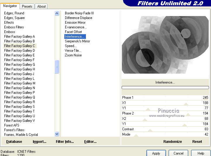Image resolution: width=211 pixels, height=156 pixels.
Task: Select Frames, Marble & Crystal category
Action: (x=21, y=135)
